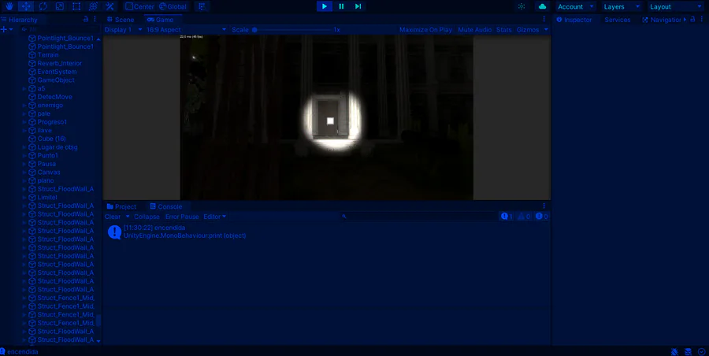Pause the game

tap(341, 6)
